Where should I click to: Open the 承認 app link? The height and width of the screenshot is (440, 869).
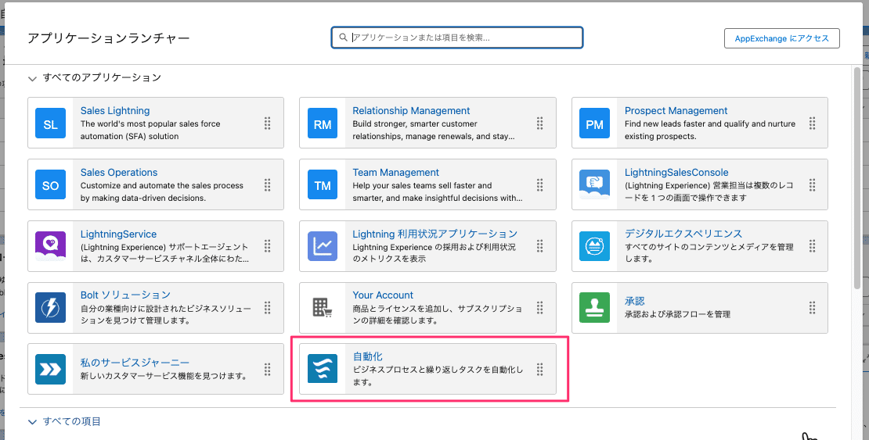[x=635, y=301]
